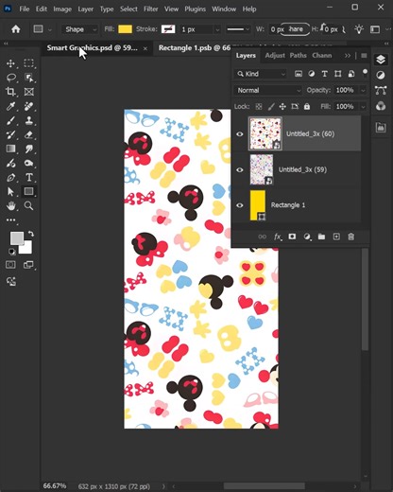Select the Pen tool
The height and width of the screenshot is (492, 393).
10,178
